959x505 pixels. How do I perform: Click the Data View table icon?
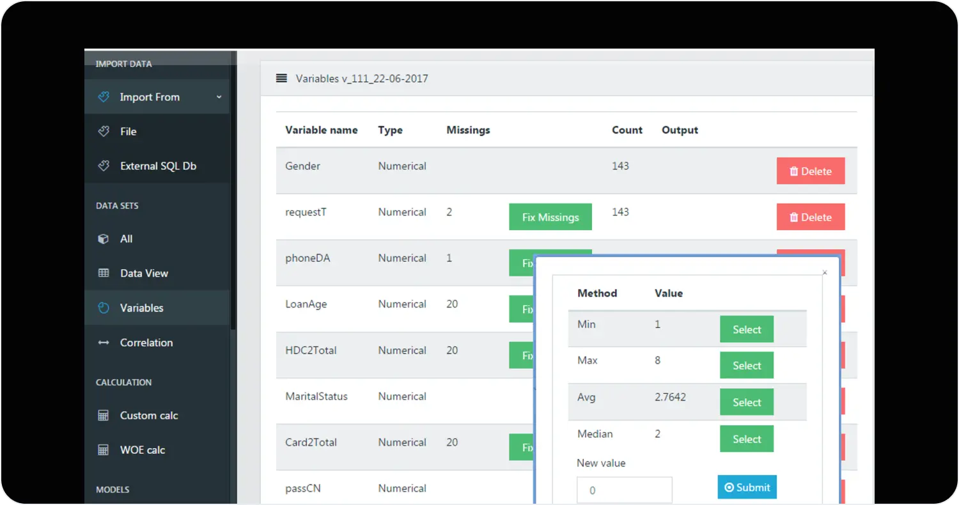point(104,273)
